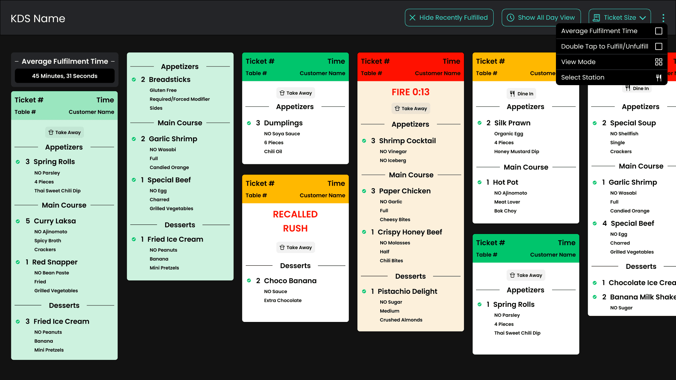This screenshot has height=380, width=676.
Task: Click the receipt icon beside Ticket Size
Action: pyautogui.click(x=596, y=18)
